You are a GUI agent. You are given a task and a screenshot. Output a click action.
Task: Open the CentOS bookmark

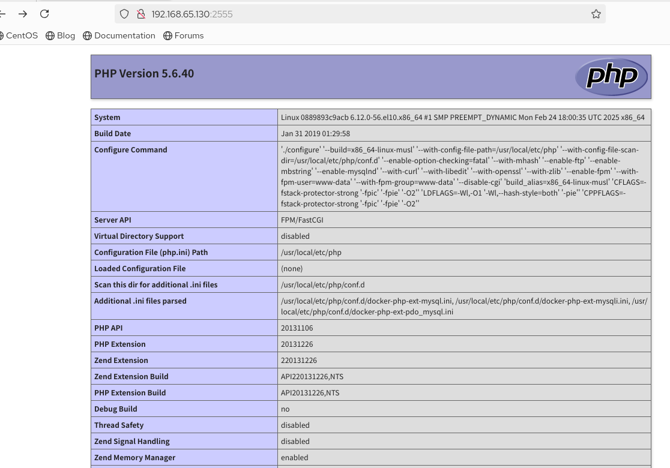coord(19,36)
